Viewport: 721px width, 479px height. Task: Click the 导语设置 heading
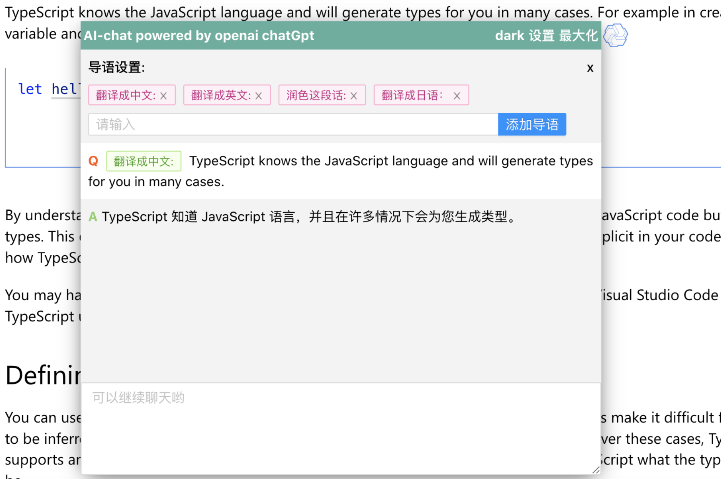[116, 68]
